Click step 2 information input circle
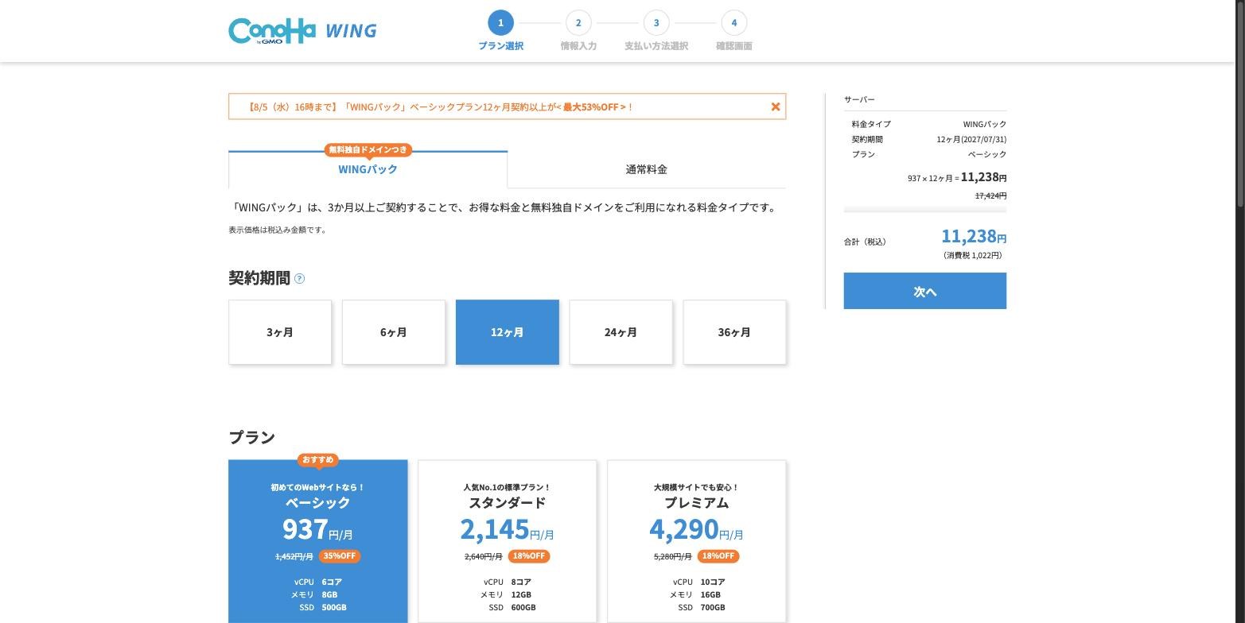The height and width of the screenshot is (623, 1245). (578, 22)
